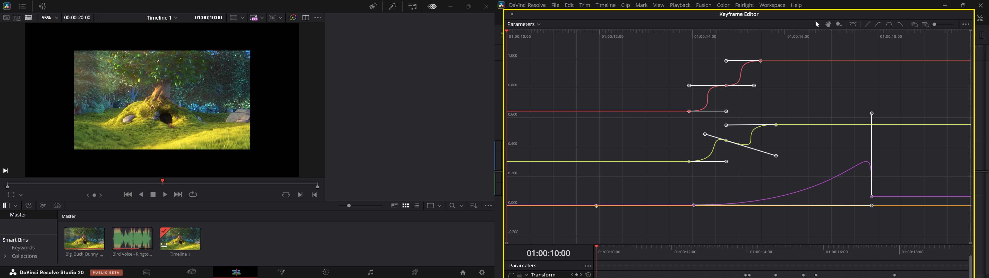Viewport: 989px width, 278px height.
Task: Click the cloud download icon in media pool
Action: pos(57,206)
